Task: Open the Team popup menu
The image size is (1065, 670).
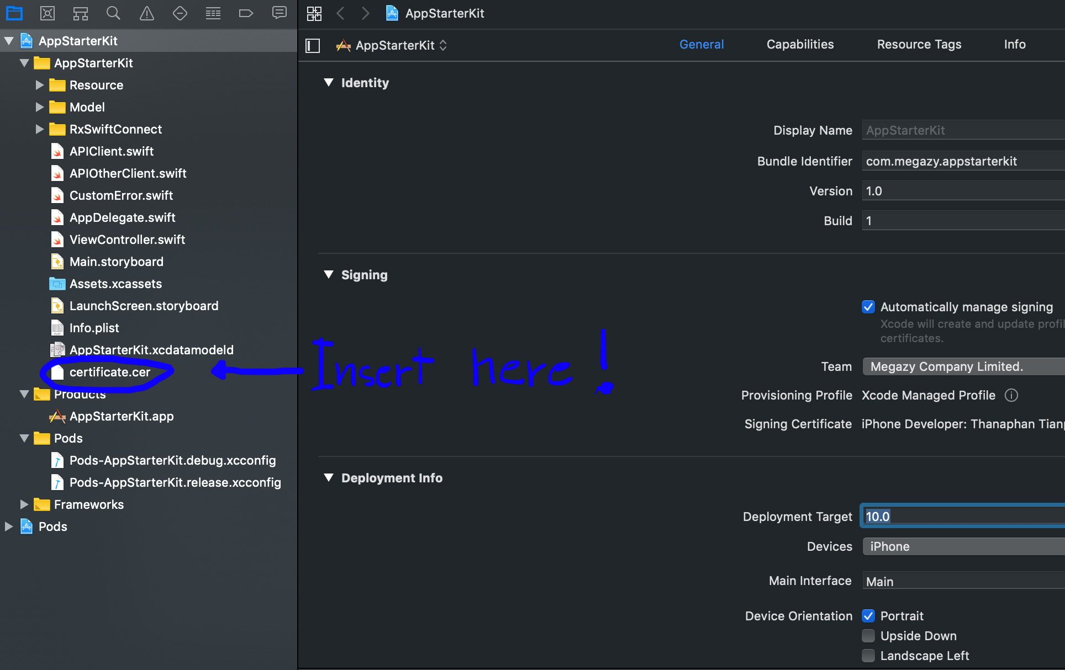Action: point(962,366)
